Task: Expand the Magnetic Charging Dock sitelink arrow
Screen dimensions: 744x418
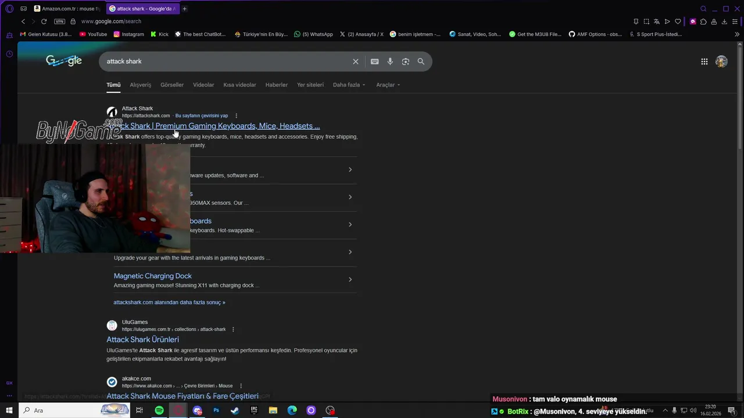Action: 350,279
